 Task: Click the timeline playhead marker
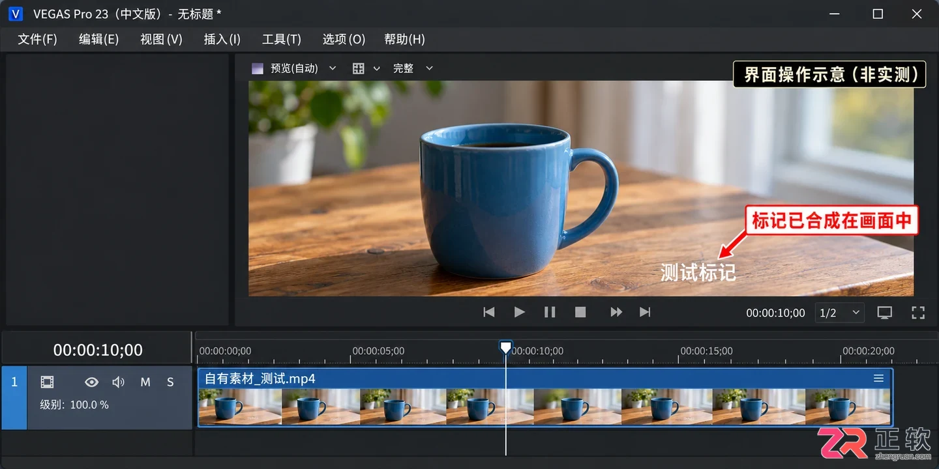505,347
